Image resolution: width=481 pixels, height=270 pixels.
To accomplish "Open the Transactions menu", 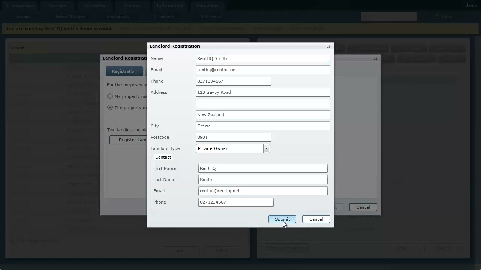I will [x=20, y=6].
